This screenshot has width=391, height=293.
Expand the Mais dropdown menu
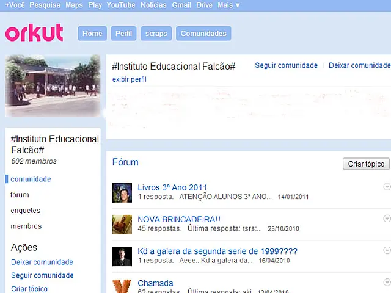pos(228,5)
